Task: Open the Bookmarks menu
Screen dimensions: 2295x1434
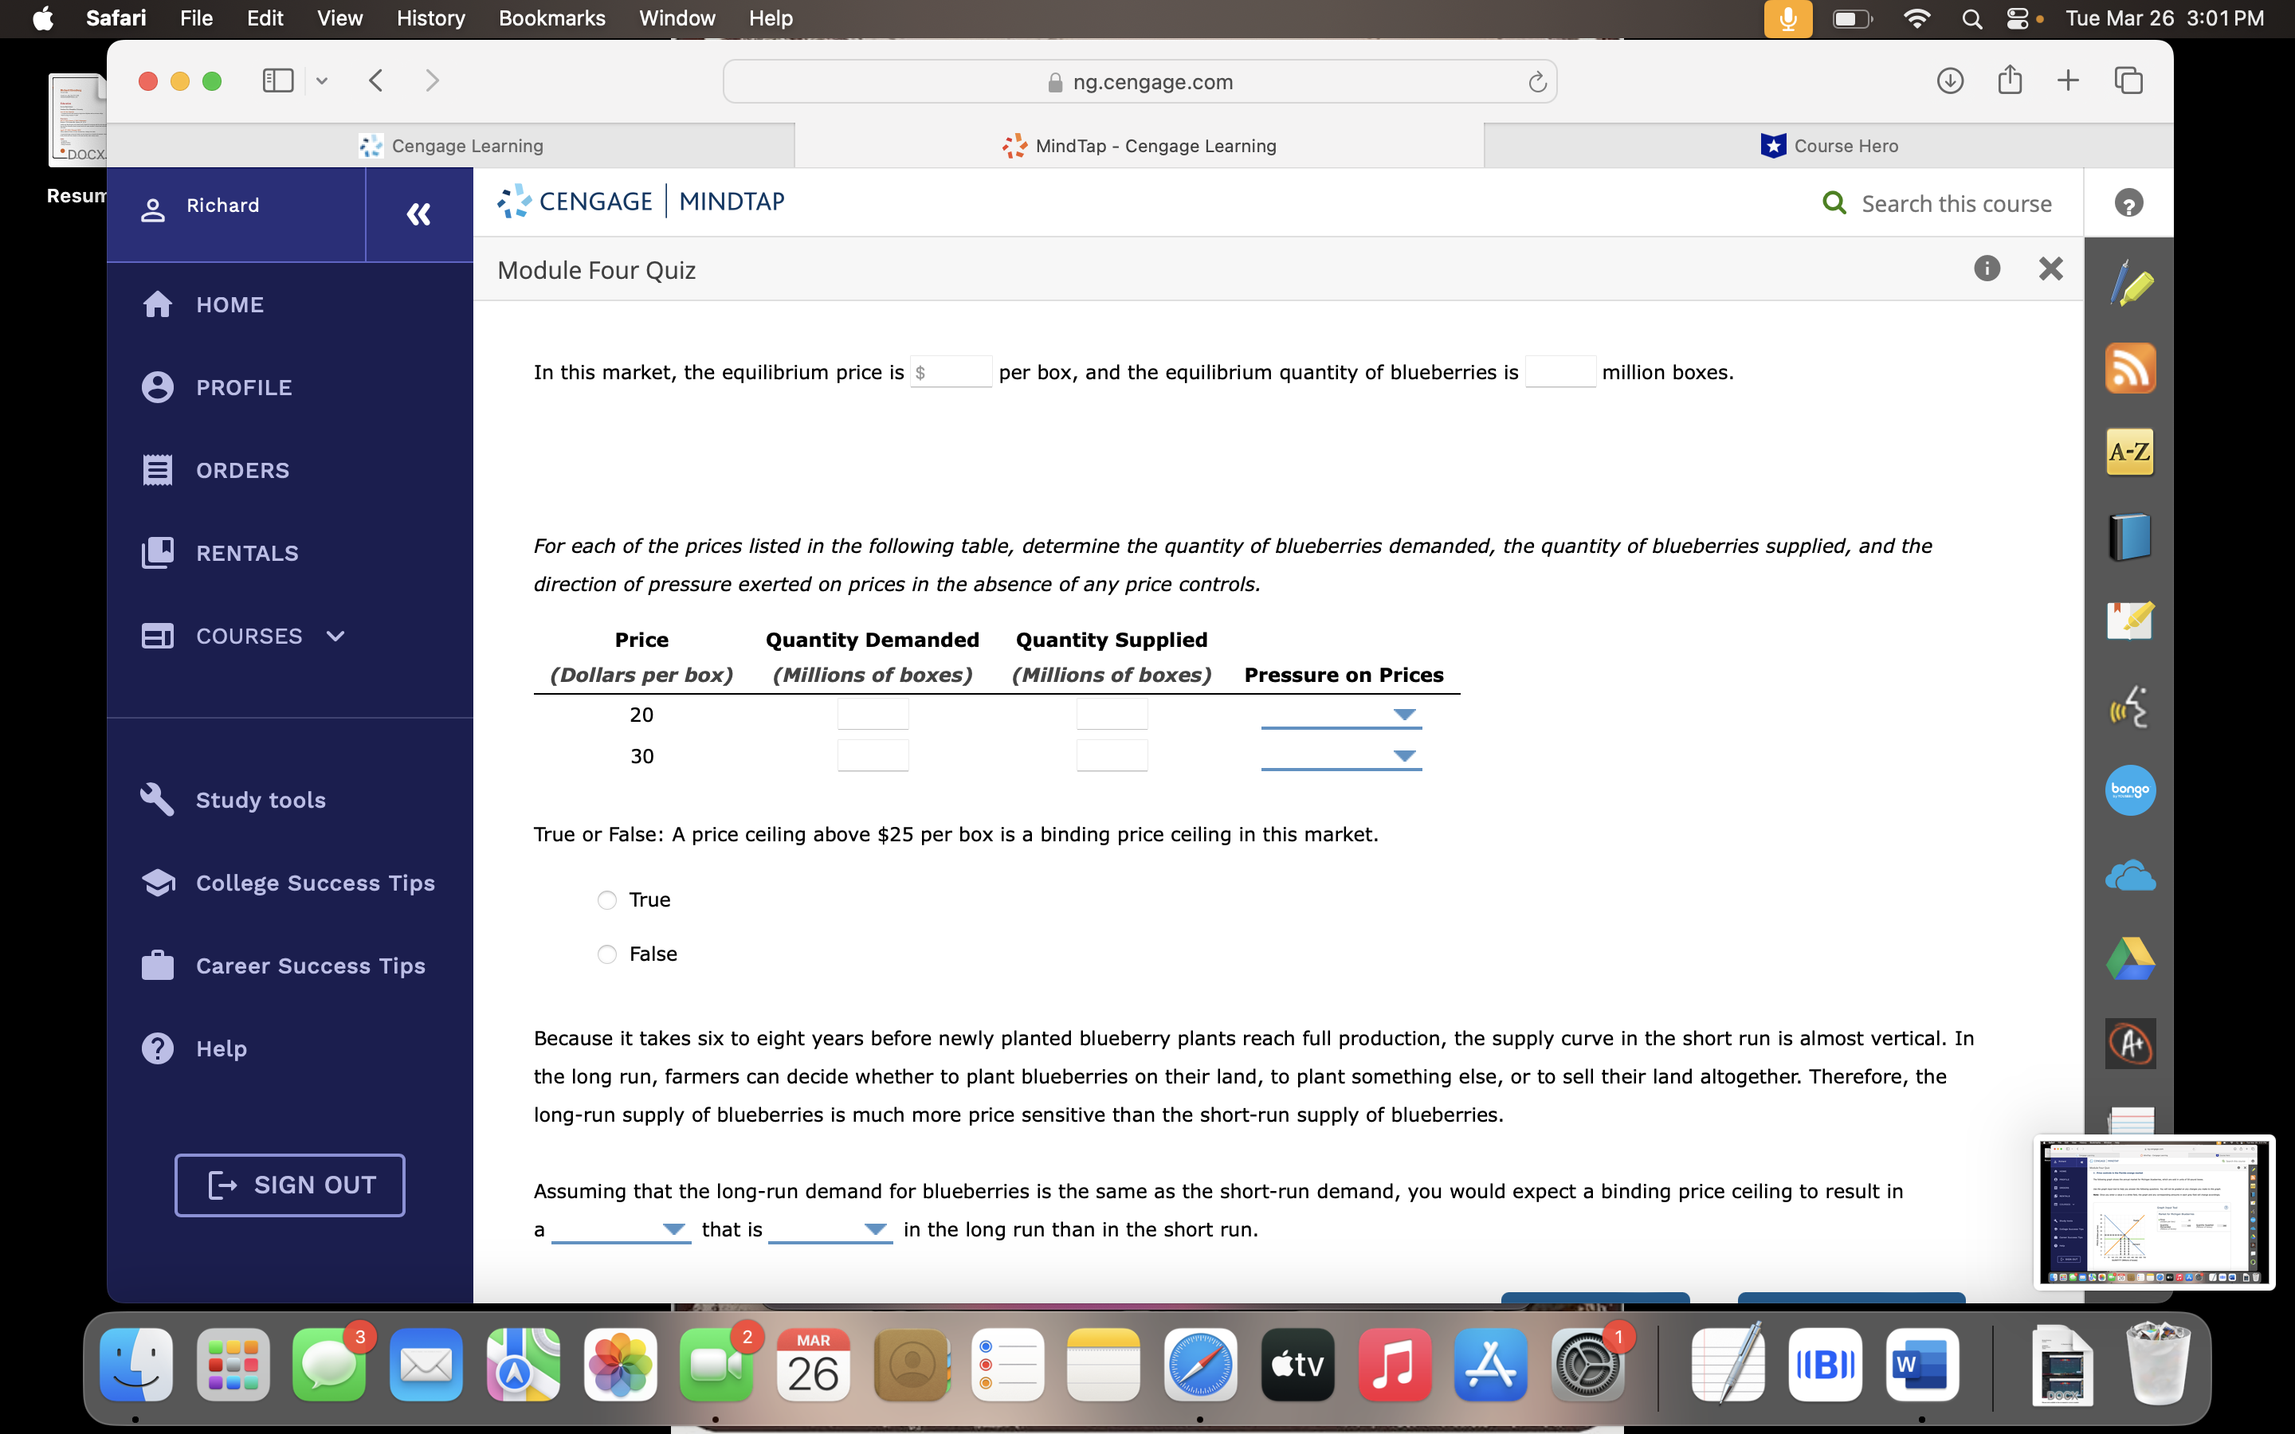Action: pyautogui.click(x=552, y=18)
